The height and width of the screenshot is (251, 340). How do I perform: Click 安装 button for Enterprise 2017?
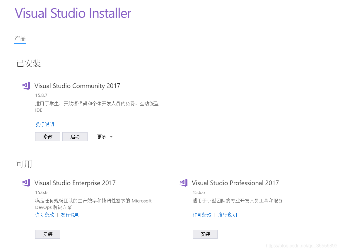(x=48, y=234)
